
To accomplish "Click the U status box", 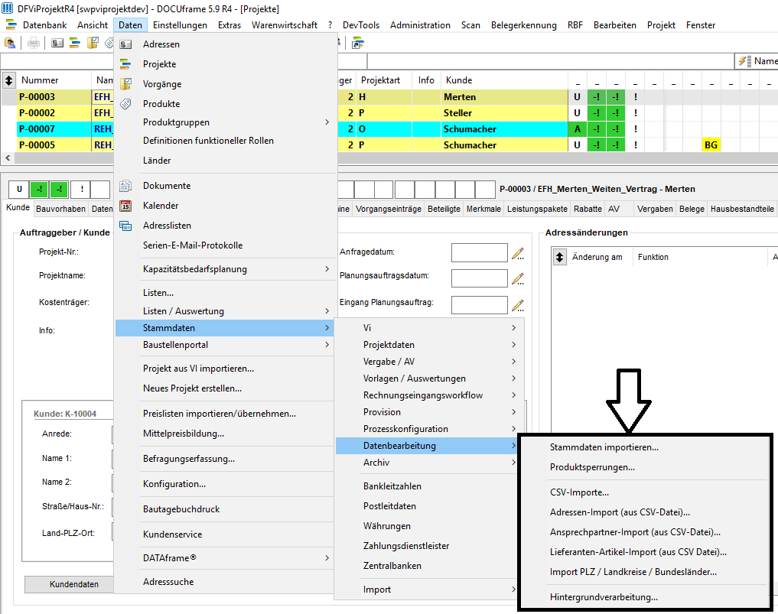I will [19, 189].
